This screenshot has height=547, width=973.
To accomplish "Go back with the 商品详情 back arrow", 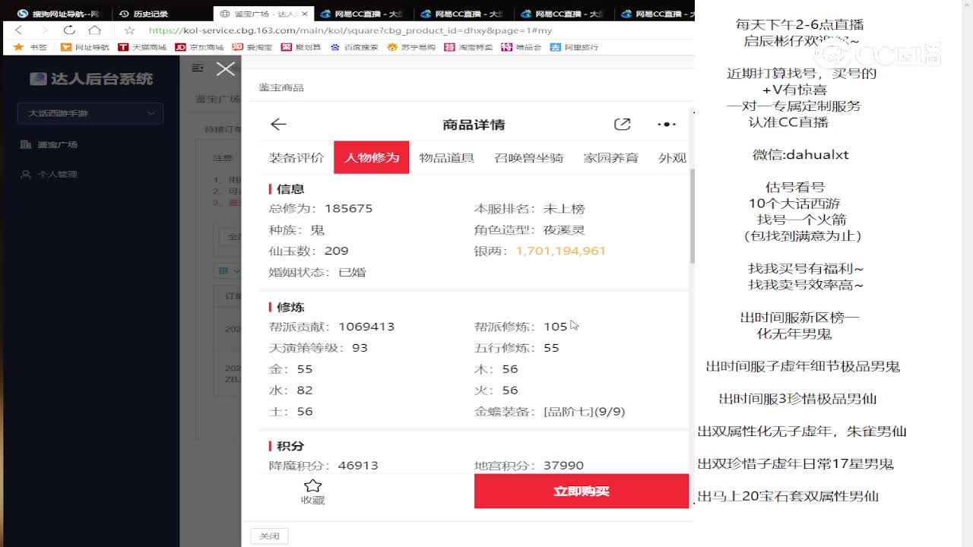I will click(278, 125).
